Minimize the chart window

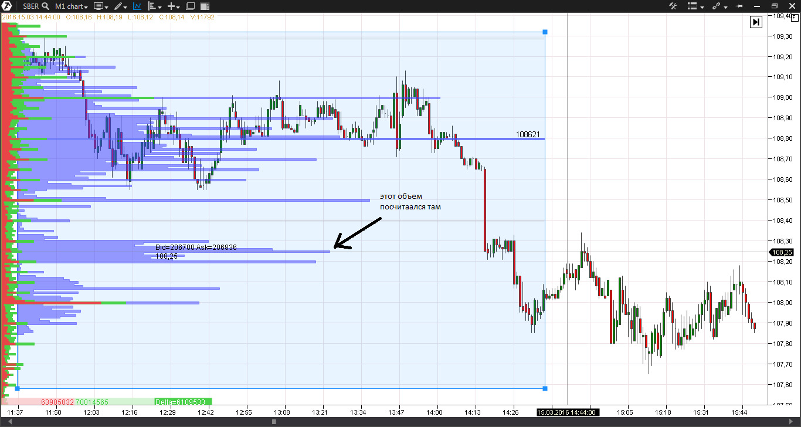[x=758, y=6]
